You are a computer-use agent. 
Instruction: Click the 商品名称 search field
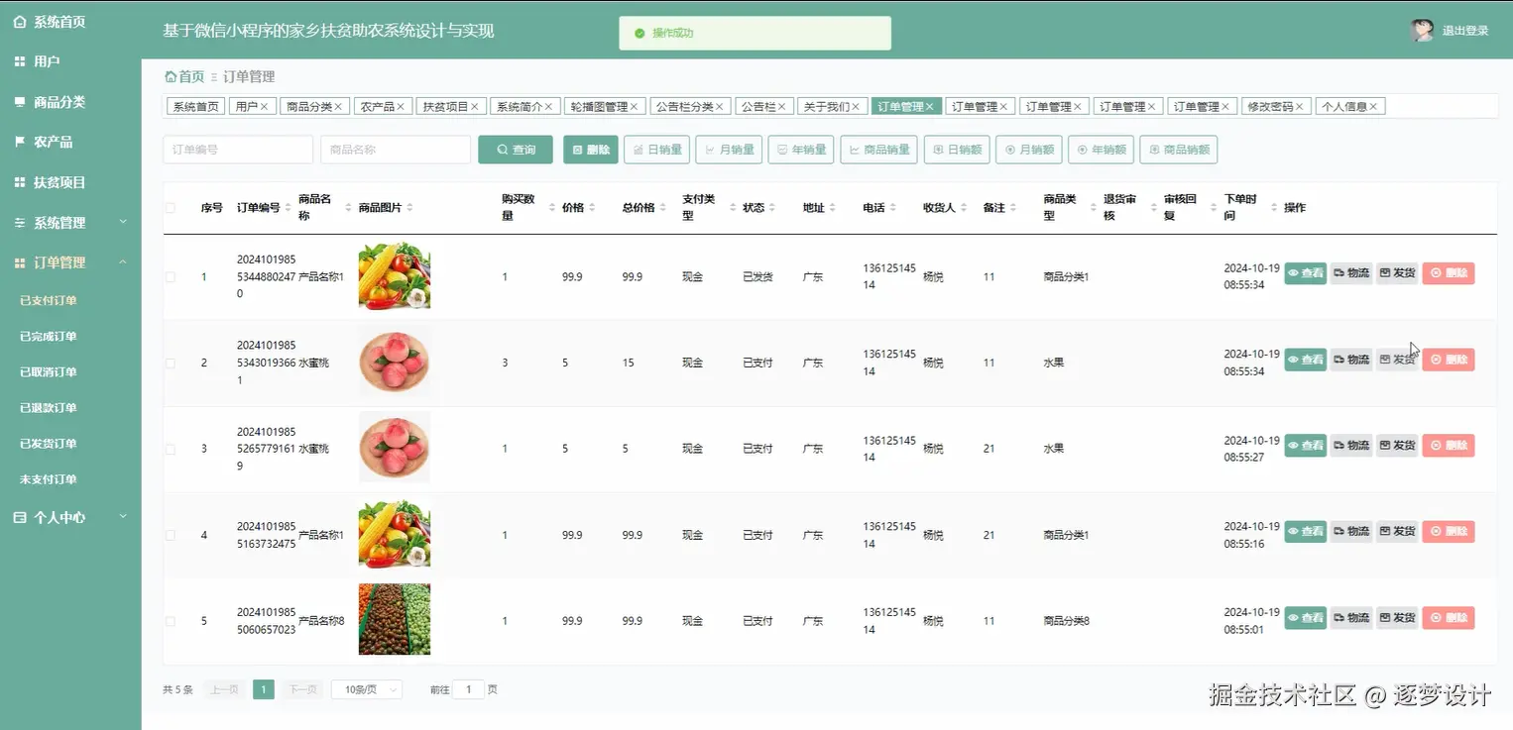[396, 150]
